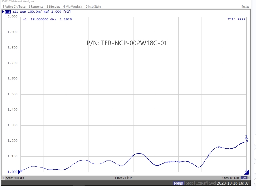Click the reference position arrow at 1.000
Viewport: 256px width, 190px height.
[x=20, y=172]
